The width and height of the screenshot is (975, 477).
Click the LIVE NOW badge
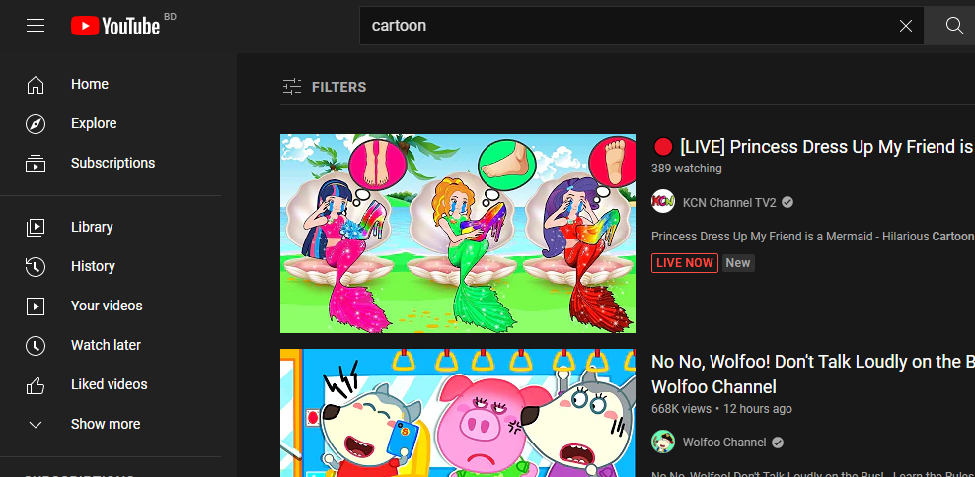[x=685, y=263]
